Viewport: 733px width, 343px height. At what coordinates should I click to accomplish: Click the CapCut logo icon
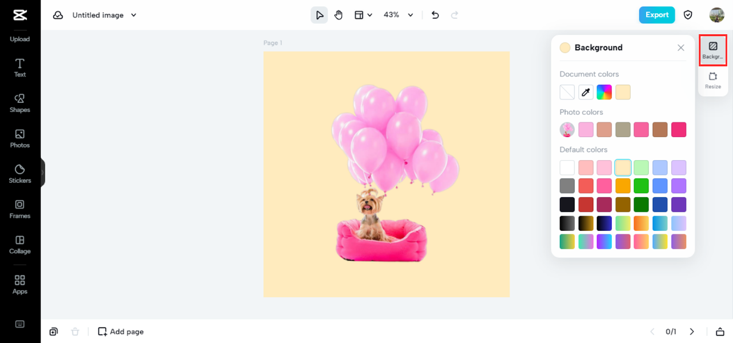[x=20, y=15]
